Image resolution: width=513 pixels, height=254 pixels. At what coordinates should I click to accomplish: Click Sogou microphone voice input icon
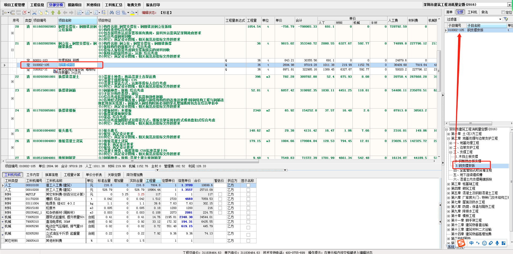(497, 243)
